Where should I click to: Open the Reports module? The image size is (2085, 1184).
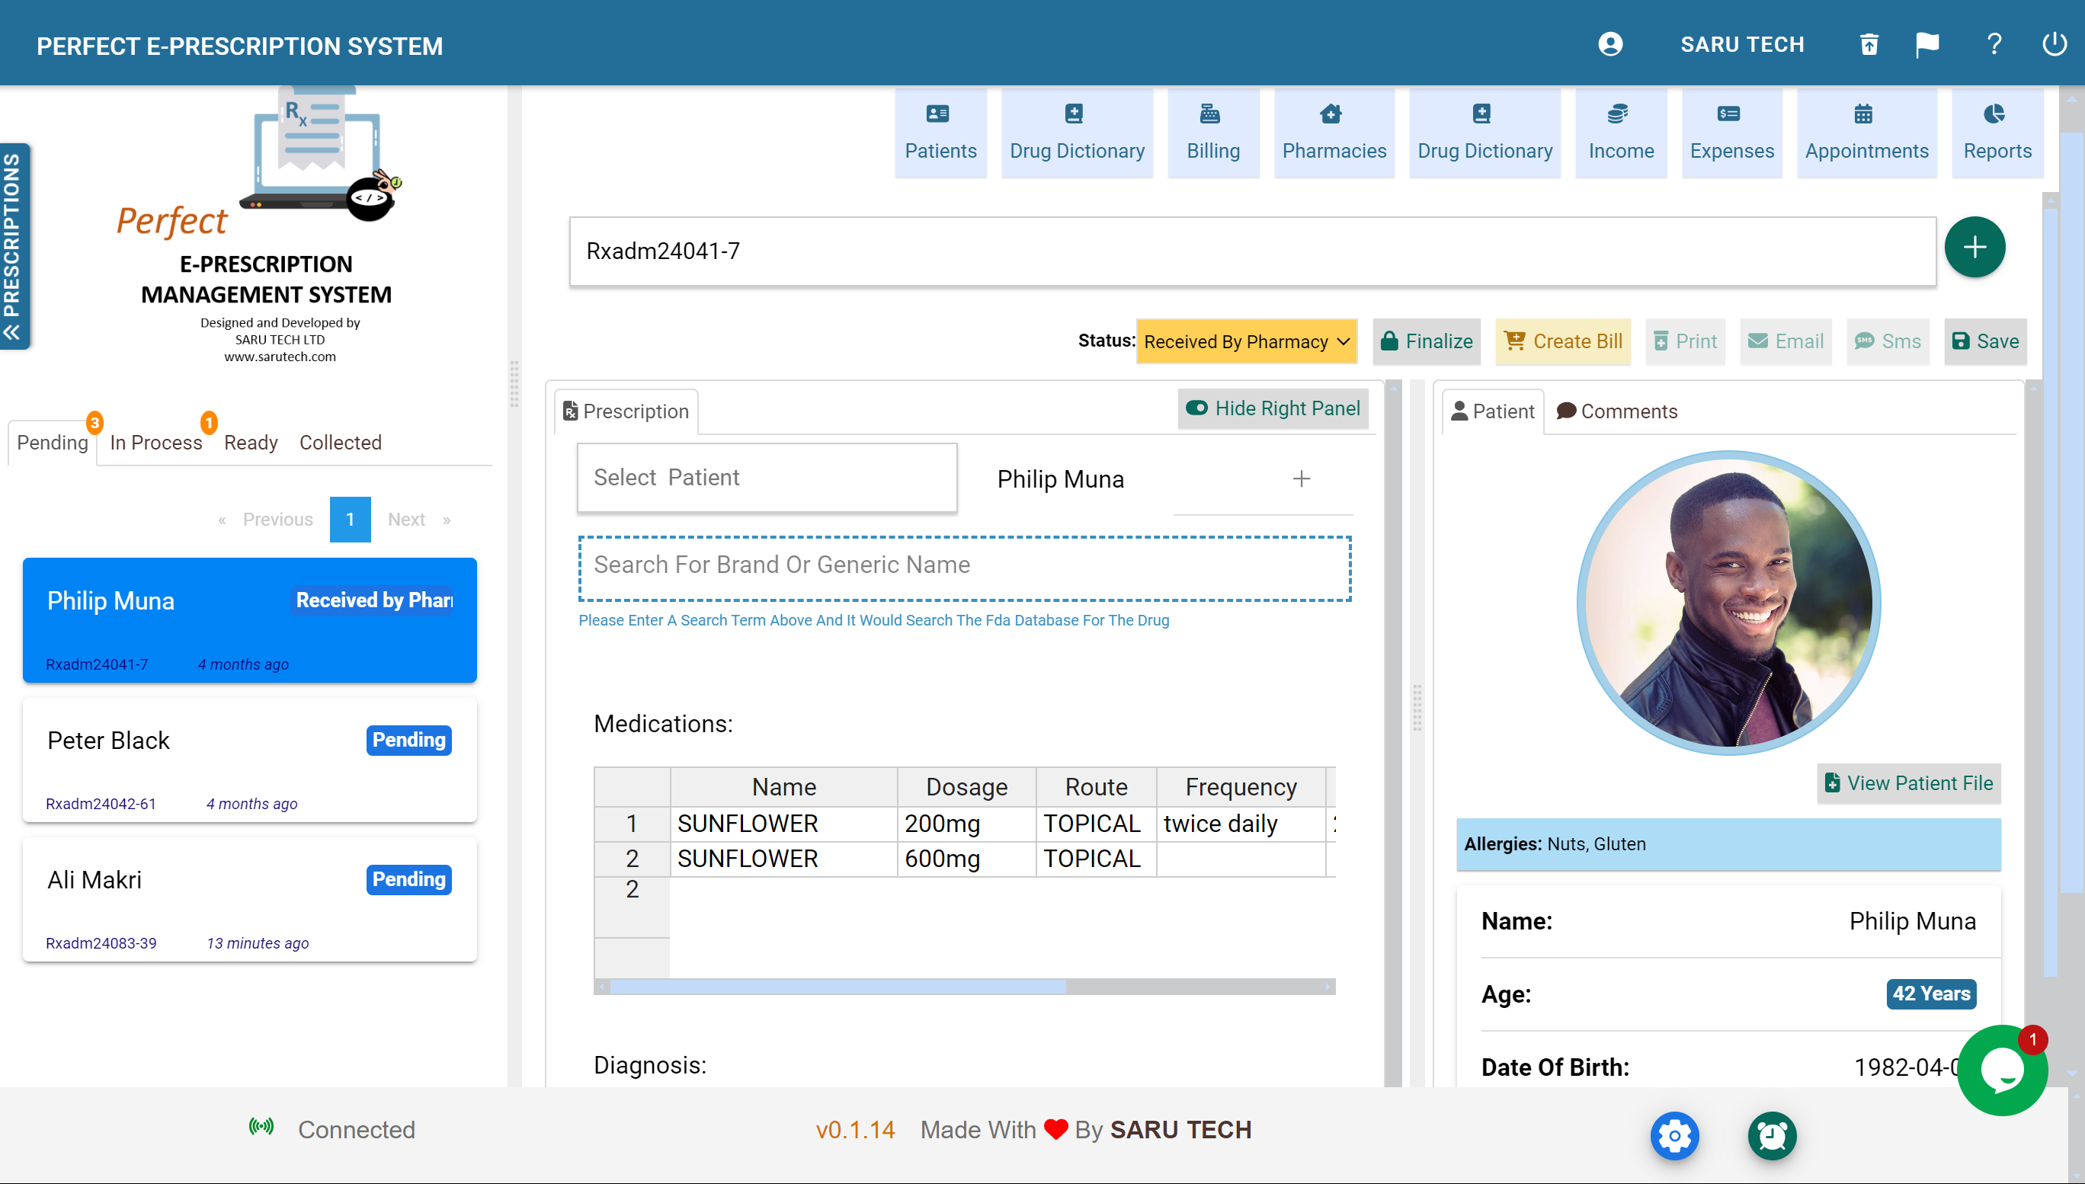[x=1997, y=133]
